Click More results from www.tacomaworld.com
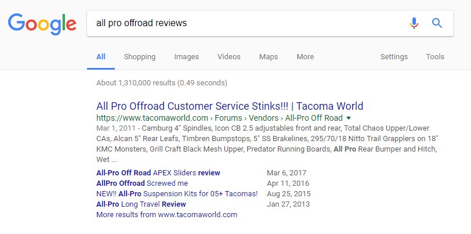The height and width of the screenshot is (234, 471). pyautogui.click(x=166, y=215)
